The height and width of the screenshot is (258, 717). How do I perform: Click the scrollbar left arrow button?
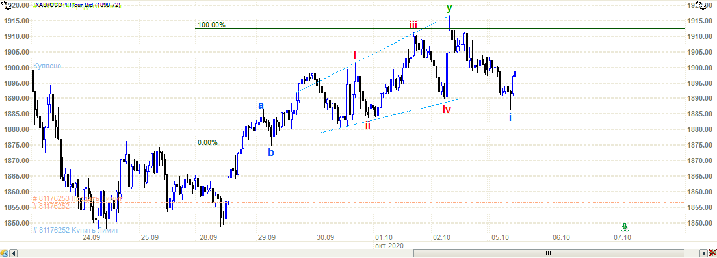click(x=14, y=253)
